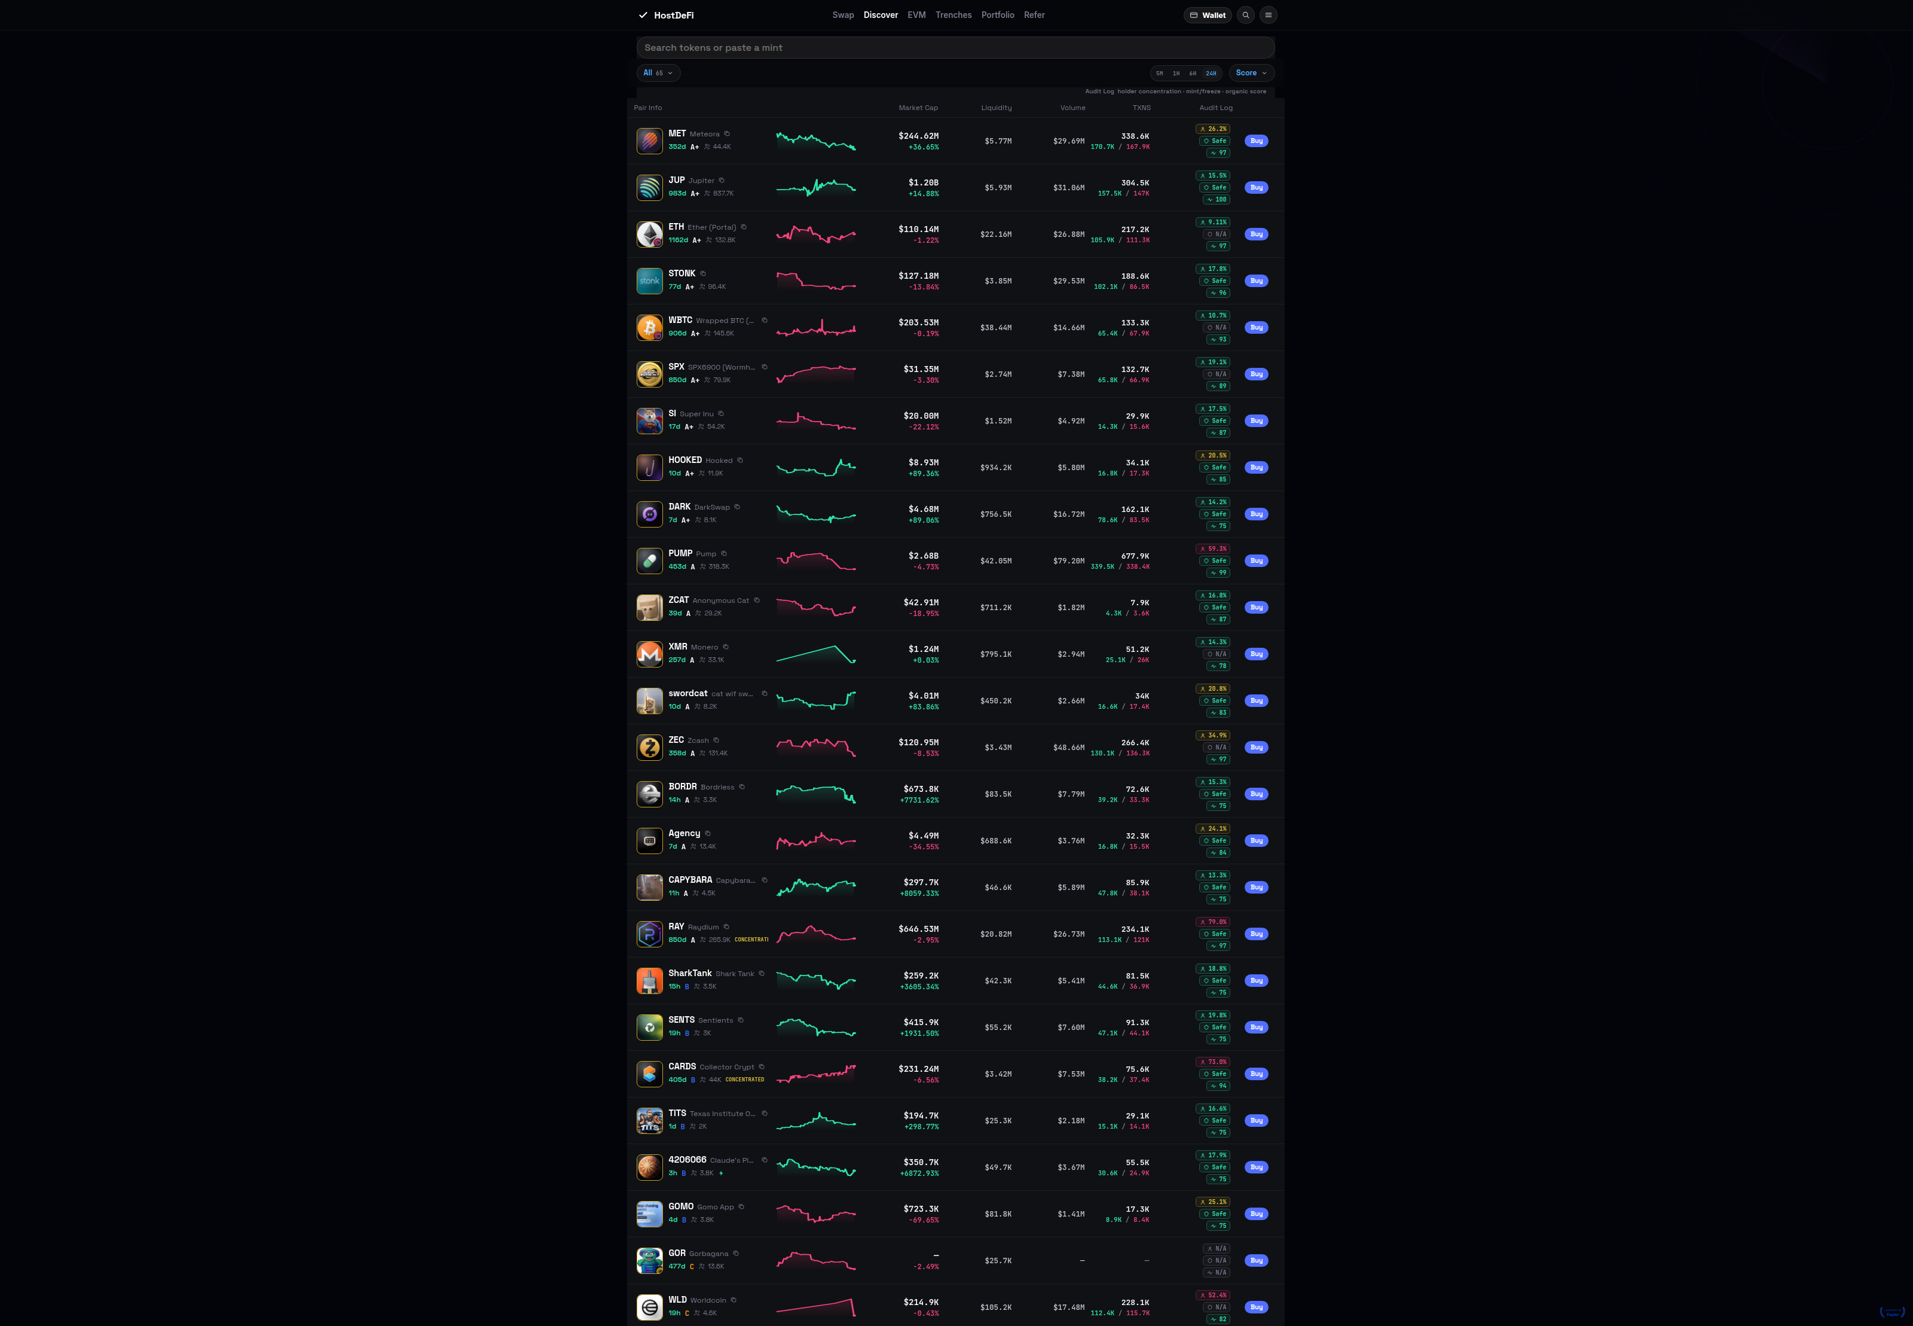The height and width of the screenshot is (1326, 1913).
Task: Buy the GOMO token
Action: (x=1256, y=1214)
